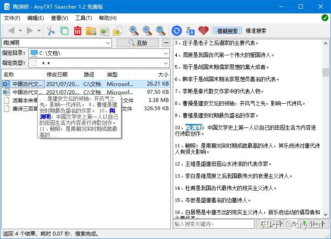The image size is (331, 239).
Task: Click highlighted 陶渊明 match in preview
Action: [x=194, y=127]
